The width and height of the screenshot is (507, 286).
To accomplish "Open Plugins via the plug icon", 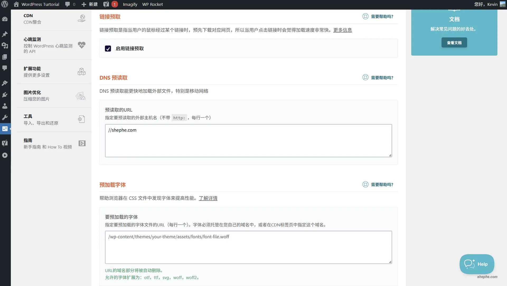I will 5,95.
